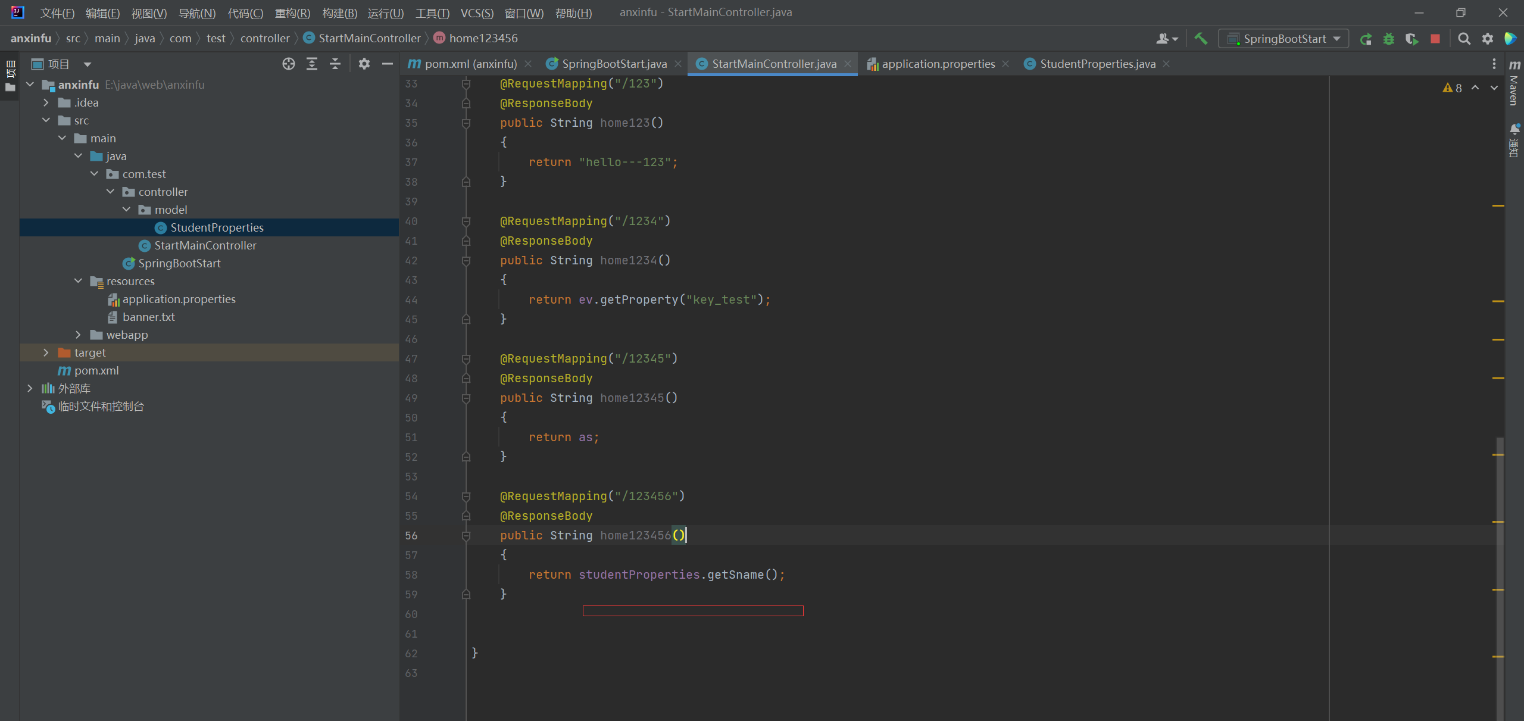Image resolution: width=1524 pixels, height=721 pixels.
Task: Open pom.xml in project tree
Action: [x=96, y=370]
